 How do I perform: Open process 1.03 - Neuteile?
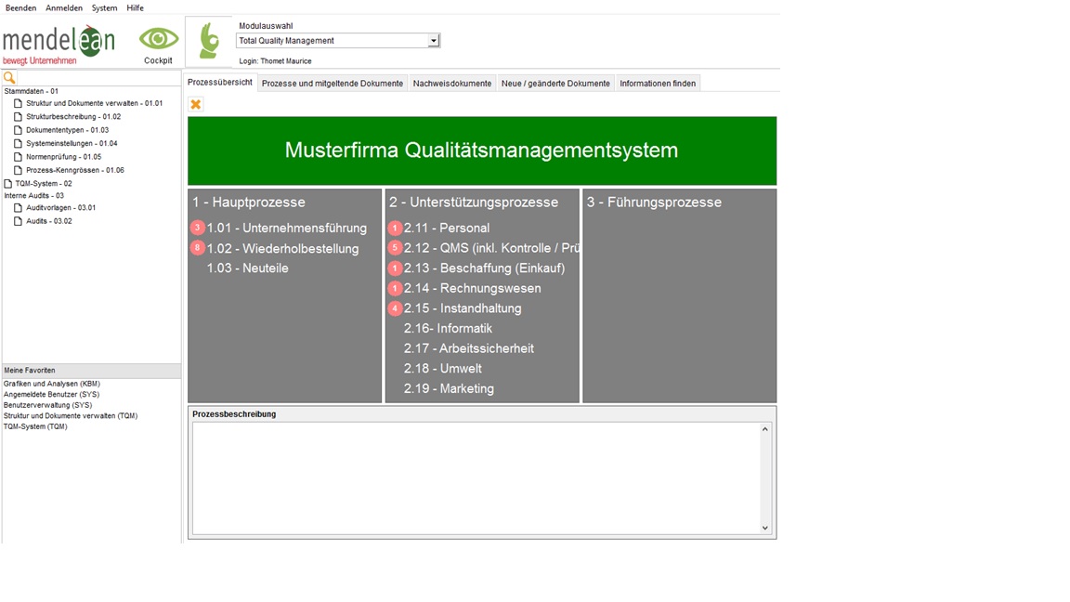click(x=248, y=268)
